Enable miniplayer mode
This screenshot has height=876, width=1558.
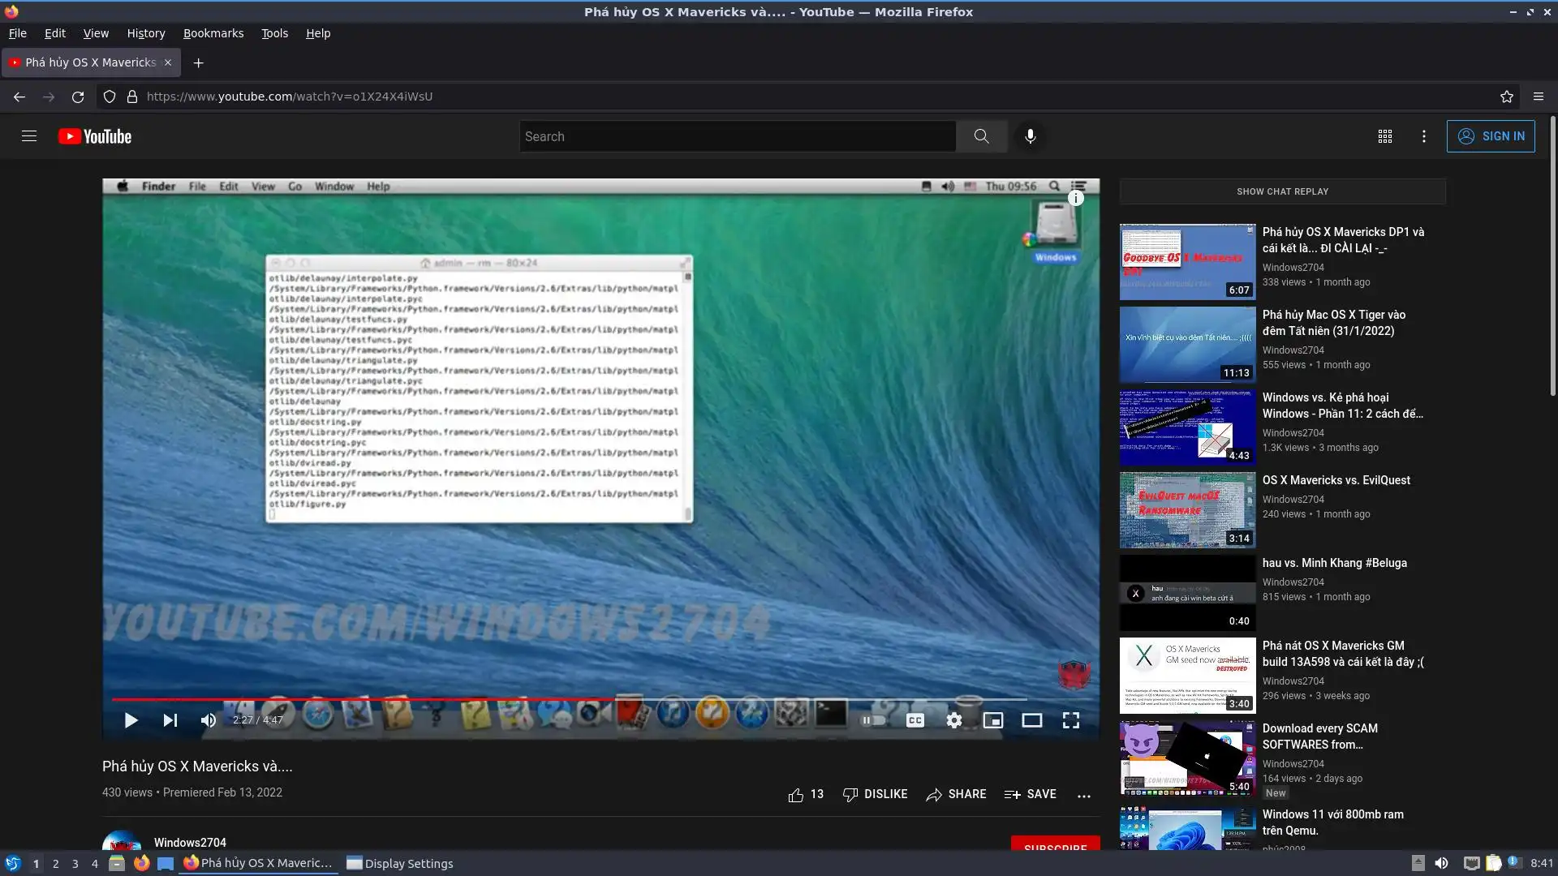(993, 720)
